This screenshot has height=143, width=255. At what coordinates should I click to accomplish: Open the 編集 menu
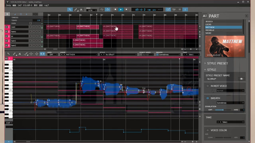(14, 5)
